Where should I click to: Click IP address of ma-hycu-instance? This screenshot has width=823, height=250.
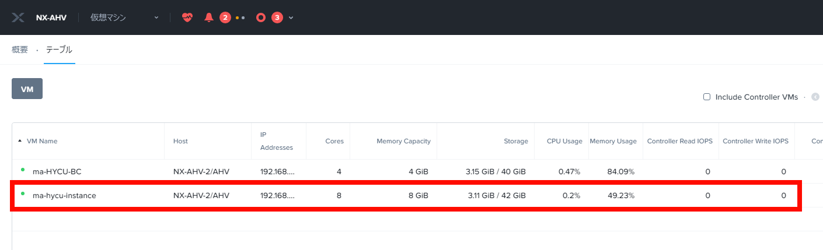(x=277, y=196)
